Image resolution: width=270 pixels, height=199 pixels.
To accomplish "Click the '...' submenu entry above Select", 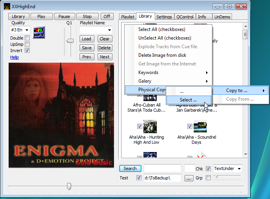I will pos(189,91).
